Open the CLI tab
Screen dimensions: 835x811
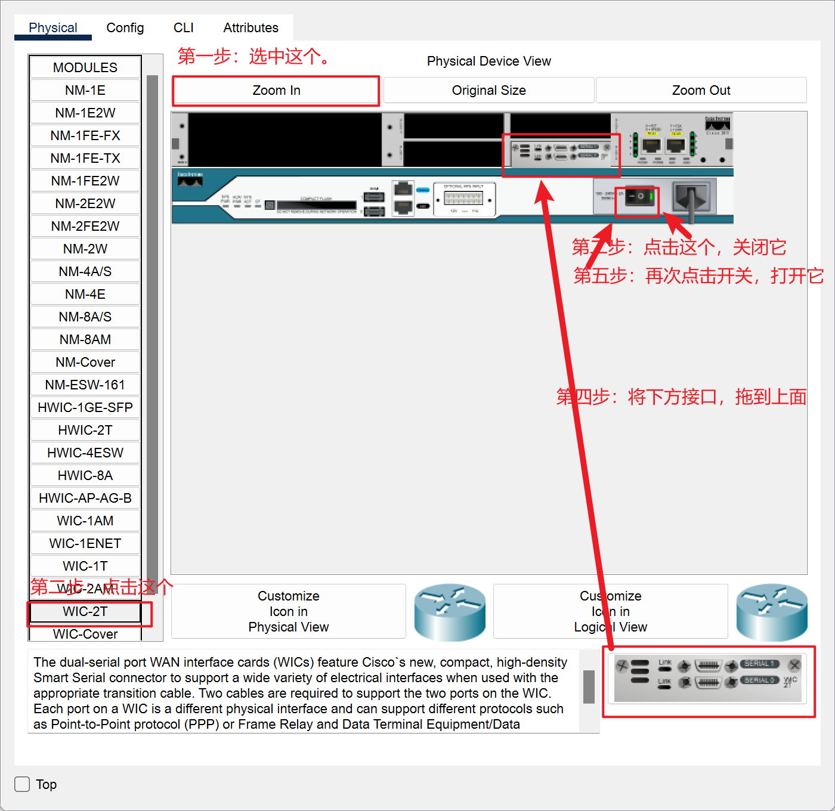click(x=184, y=27)
